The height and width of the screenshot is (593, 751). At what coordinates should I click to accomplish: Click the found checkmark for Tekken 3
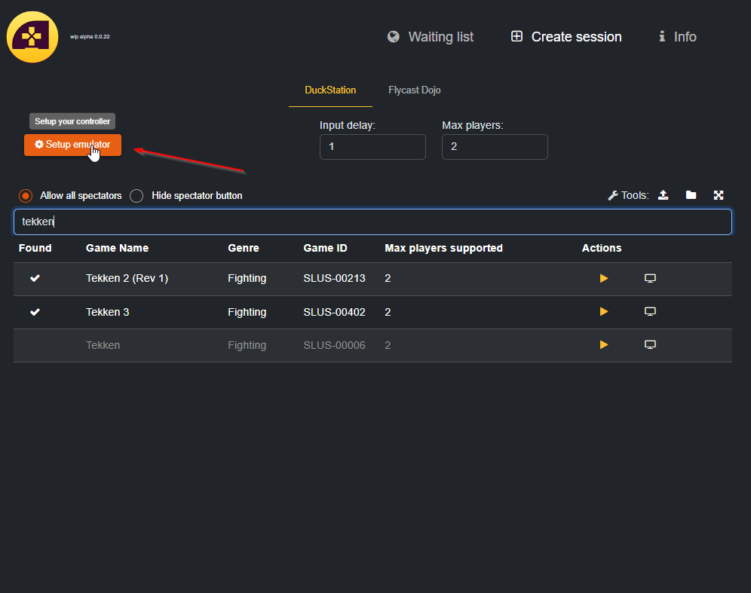[x=35, y=312]
